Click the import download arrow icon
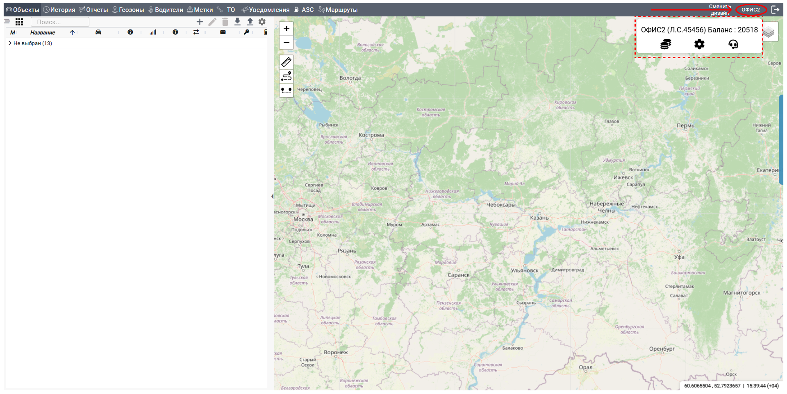 pos(237,22)
